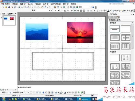Image resolution: width=135 pixels, height=101 pixels.
Task: Open the 视图 (View) menu
Action: click(23, 4)
